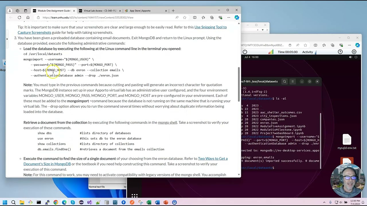Click the Jul 4 16:00 clock in Ubuntu

point(251,57)
